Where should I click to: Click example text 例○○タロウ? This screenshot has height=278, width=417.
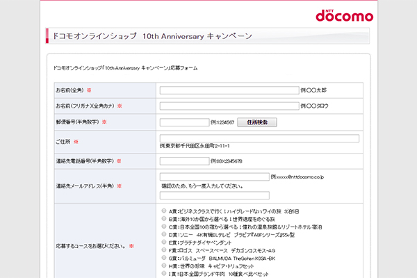click(314, 106)
